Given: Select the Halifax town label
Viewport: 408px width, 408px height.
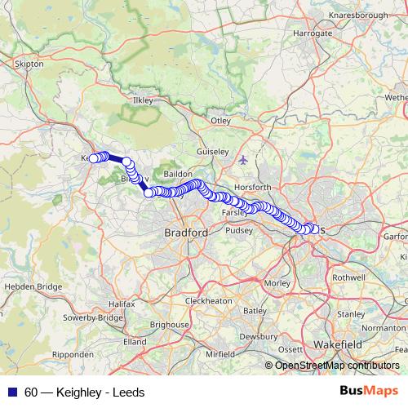Looking at the screenshot, I should 122,304.
